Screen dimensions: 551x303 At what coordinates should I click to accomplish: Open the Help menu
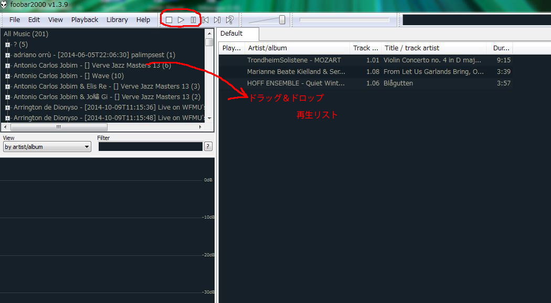coord(143,20)
